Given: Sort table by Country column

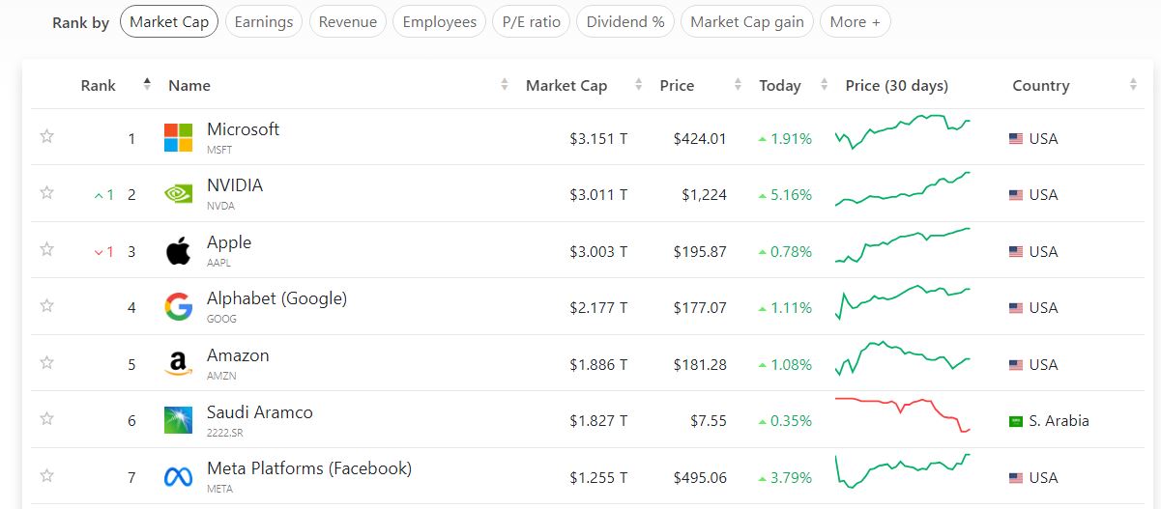Looking at the screenshot, I should (1040, 85).
